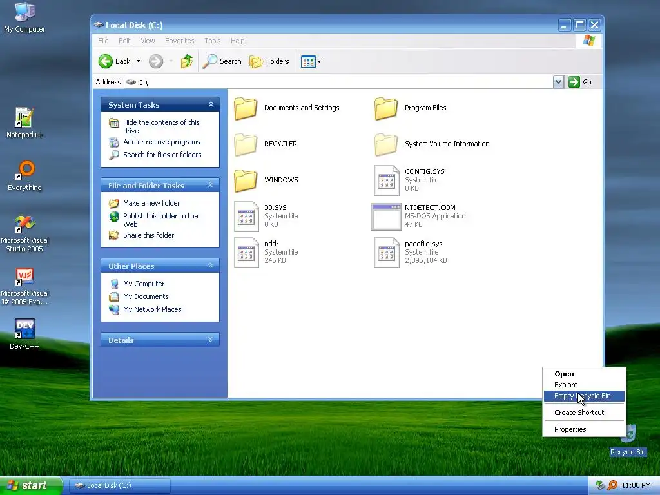Collapse the System Tasks panel
This screenshot has width=660, height=495.
(x=211, y=104)
